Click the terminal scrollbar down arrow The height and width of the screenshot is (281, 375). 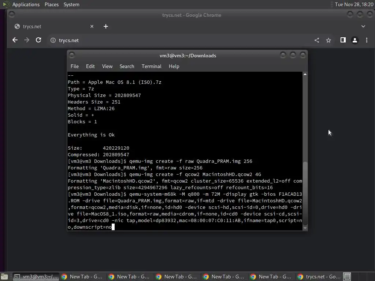click(x=305, y=228)
